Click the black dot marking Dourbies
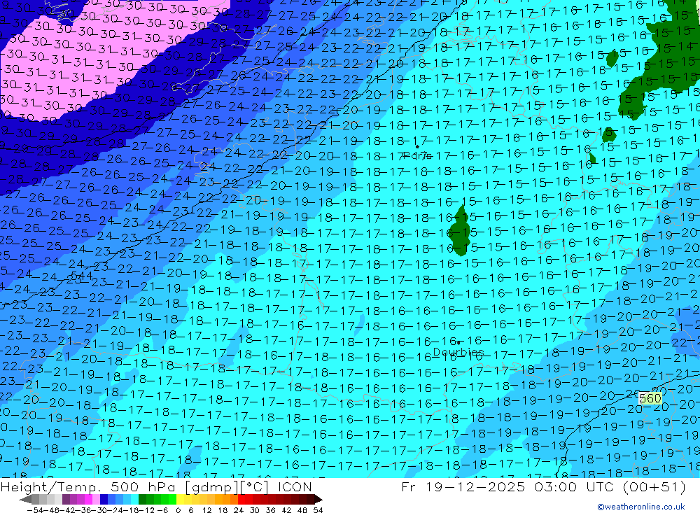Image resolution: width=700 pixels, height=513 pixels. [x=458, y=344]
